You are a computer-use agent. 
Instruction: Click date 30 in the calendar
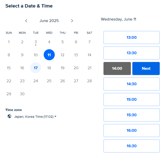[x=22, y=94]
